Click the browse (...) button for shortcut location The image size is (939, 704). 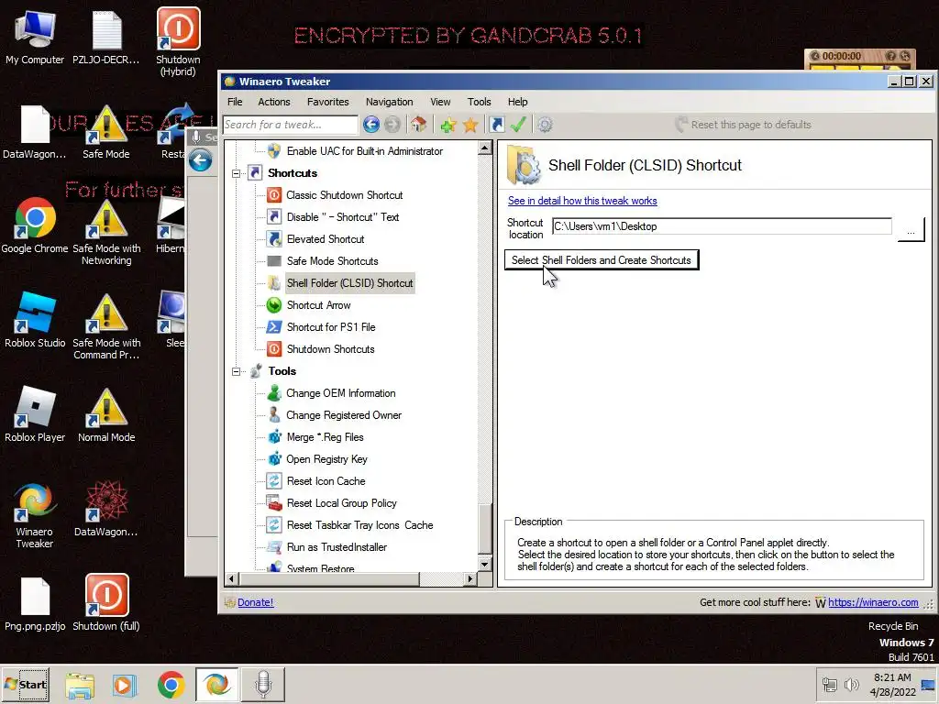(911, 229)
